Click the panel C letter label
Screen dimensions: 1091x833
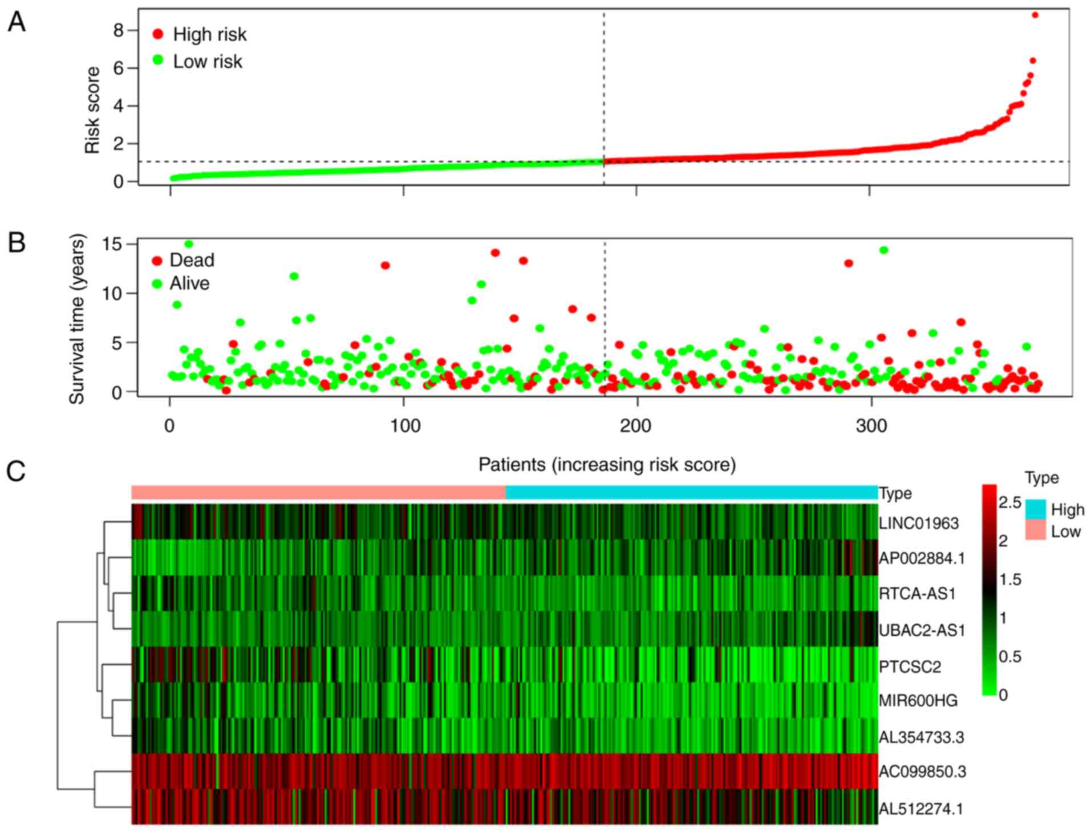16,472
